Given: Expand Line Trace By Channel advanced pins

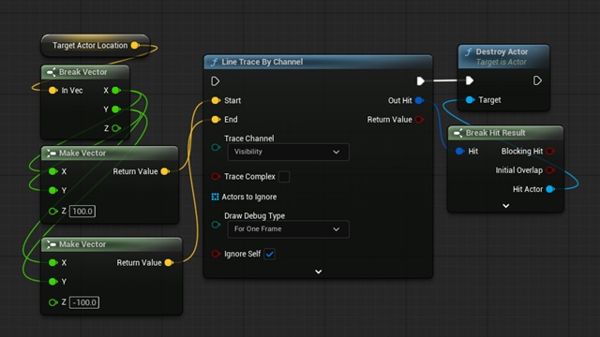Looking at the screenshot, I should (319, 271).
